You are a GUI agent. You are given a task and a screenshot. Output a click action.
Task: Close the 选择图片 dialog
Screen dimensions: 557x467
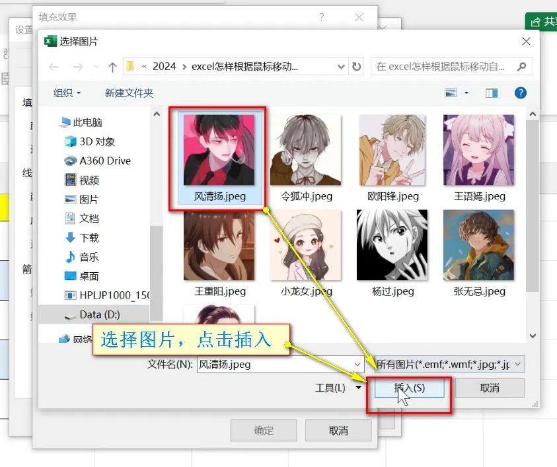point(526,42)
